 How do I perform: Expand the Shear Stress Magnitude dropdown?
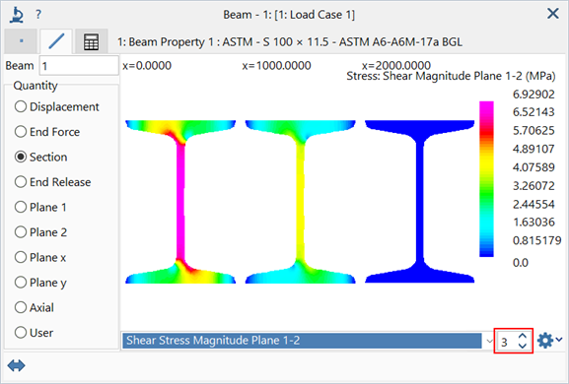click(x=489, y=341)
